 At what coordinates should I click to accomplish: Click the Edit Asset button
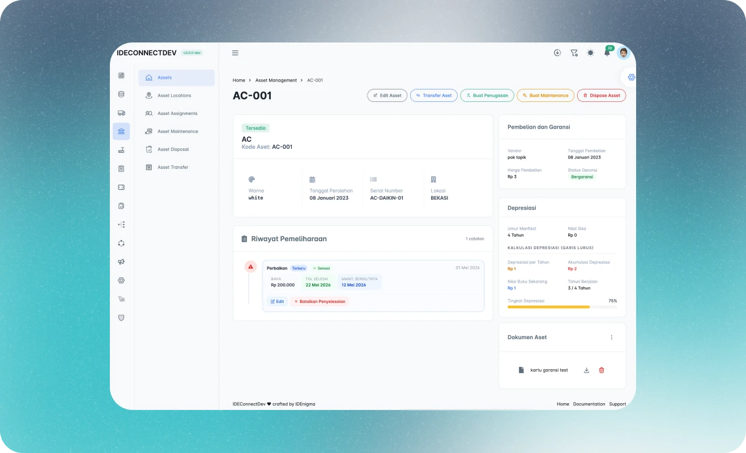pos(387,96)
